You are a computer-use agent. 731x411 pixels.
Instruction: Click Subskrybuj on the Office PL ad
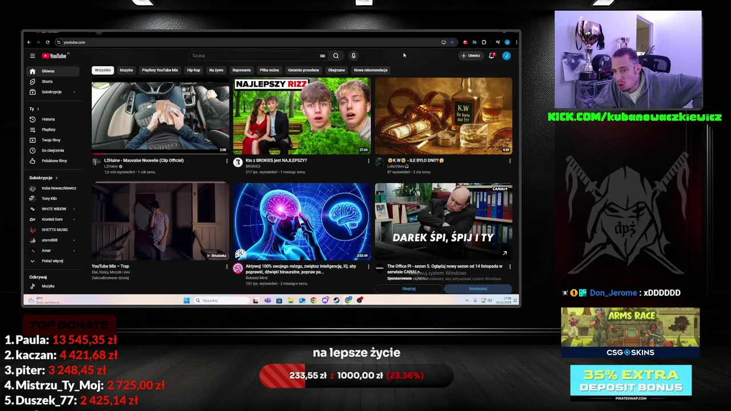coord(478,289)
